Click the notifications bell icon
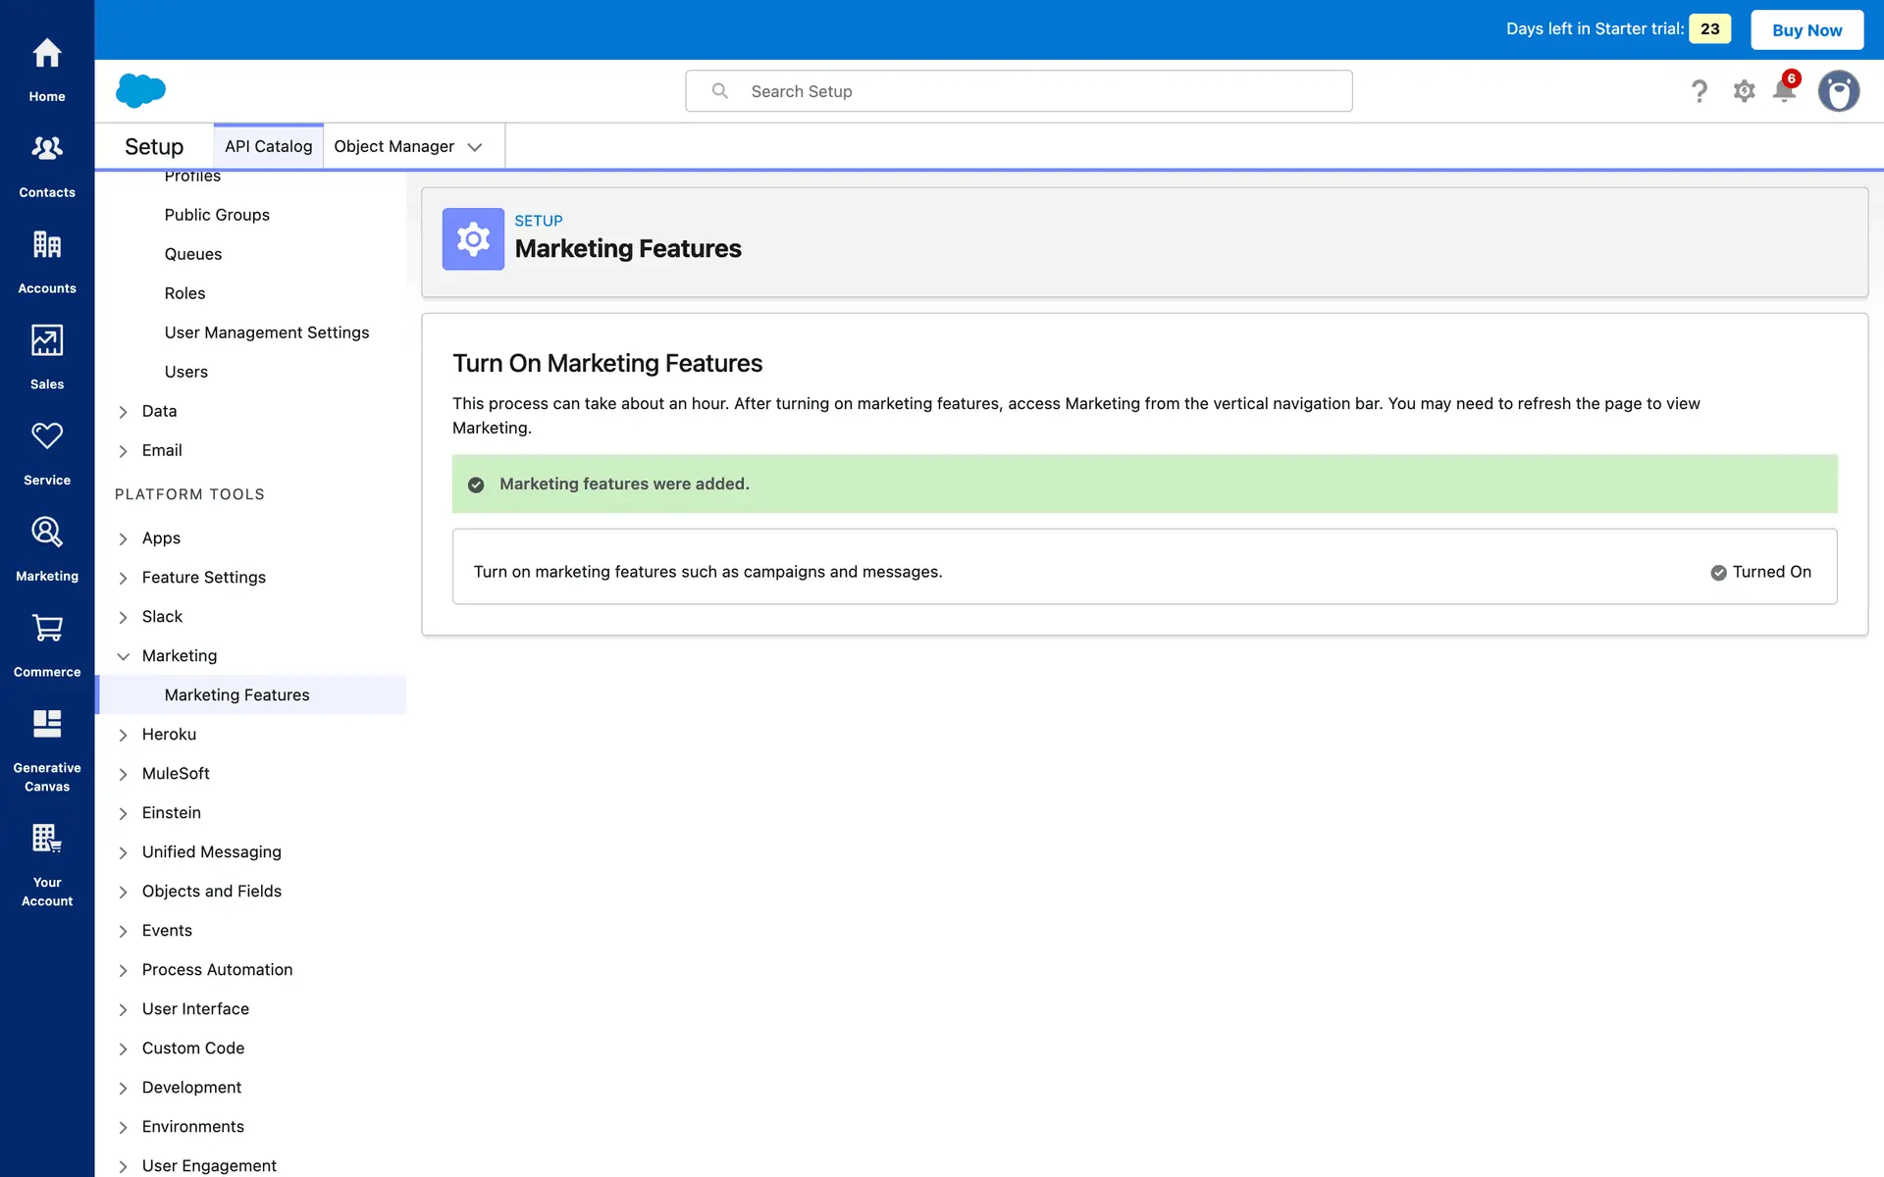 [x=1784, y=91]
